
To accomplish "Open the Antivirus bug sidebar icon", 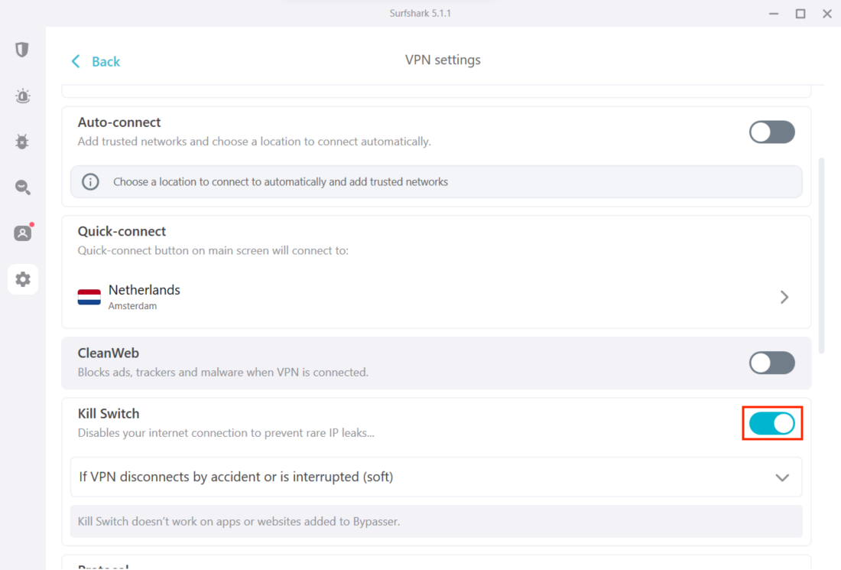I will pyautogui.click(x=22, y=142).
